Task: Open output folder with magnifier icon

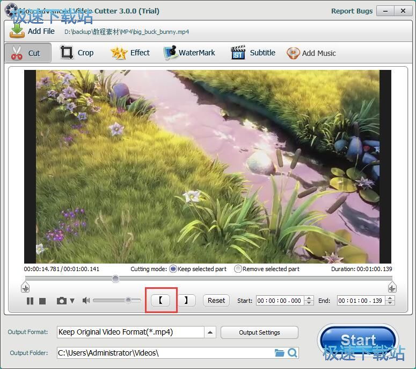Action: coord(293,353)
